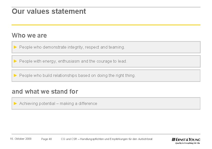
Task: Click the Page 48 footer label
Action: coord(47,139)
